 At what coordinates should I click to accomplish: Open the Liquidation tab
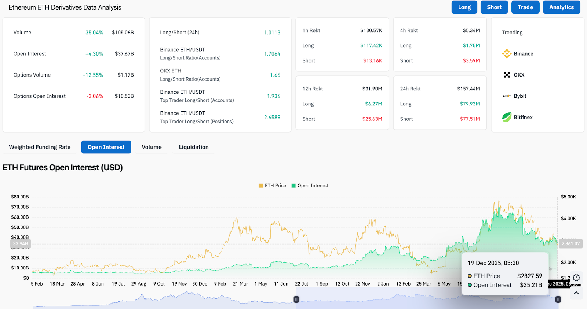[x=194, y=147]
